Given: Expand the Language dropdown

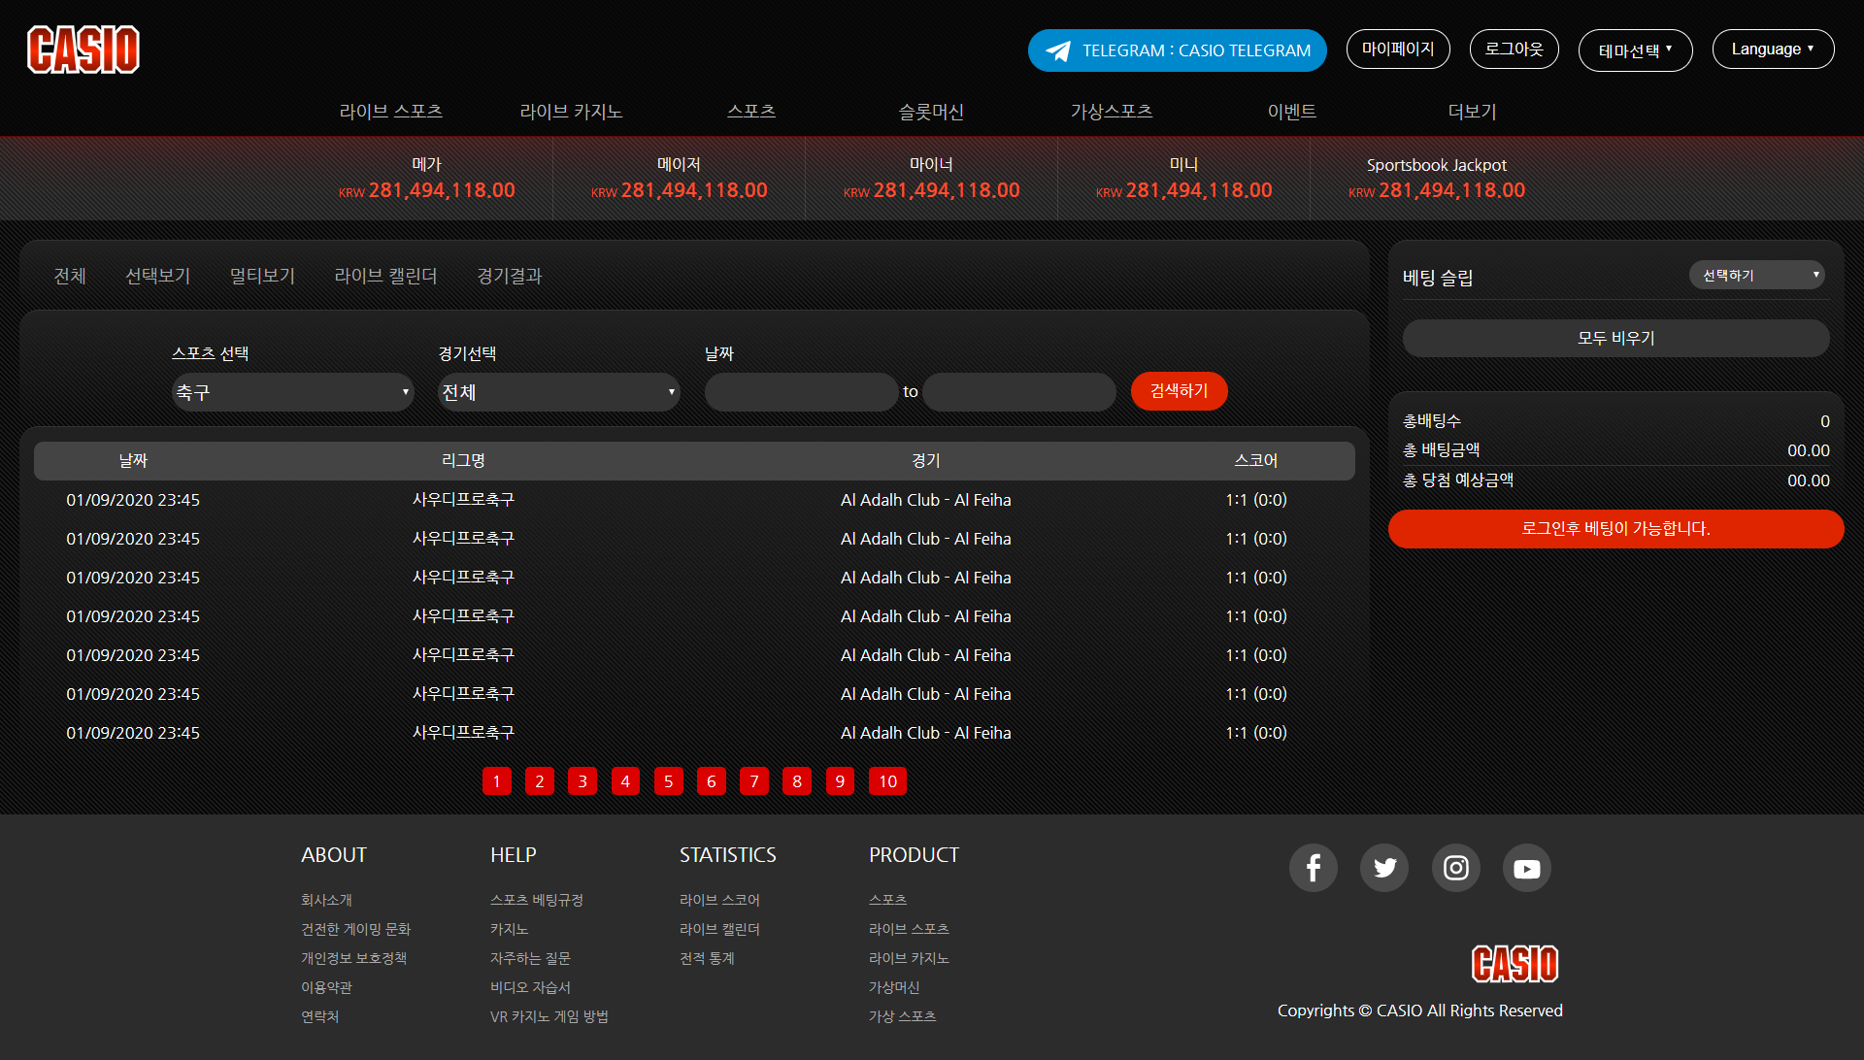Looking at the screenshot, I should 1773,50.
